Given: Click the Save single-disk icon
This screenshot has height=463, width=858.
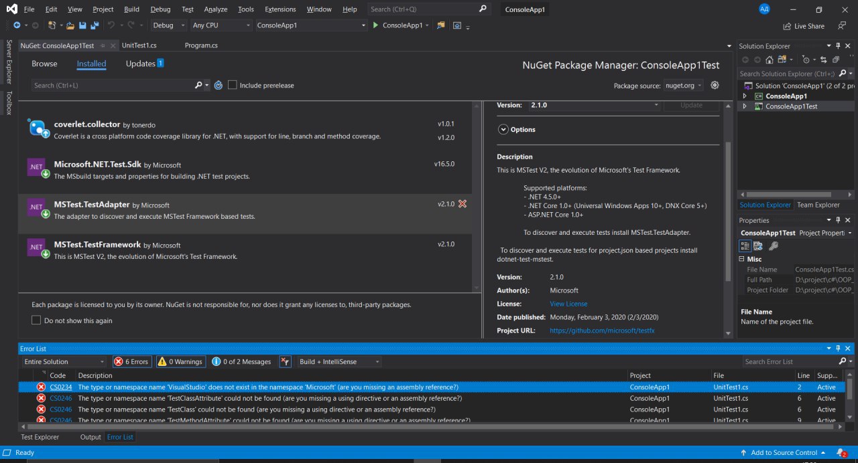Looking at the screenshot, I should pyautogui.click(x=82, y=25).
